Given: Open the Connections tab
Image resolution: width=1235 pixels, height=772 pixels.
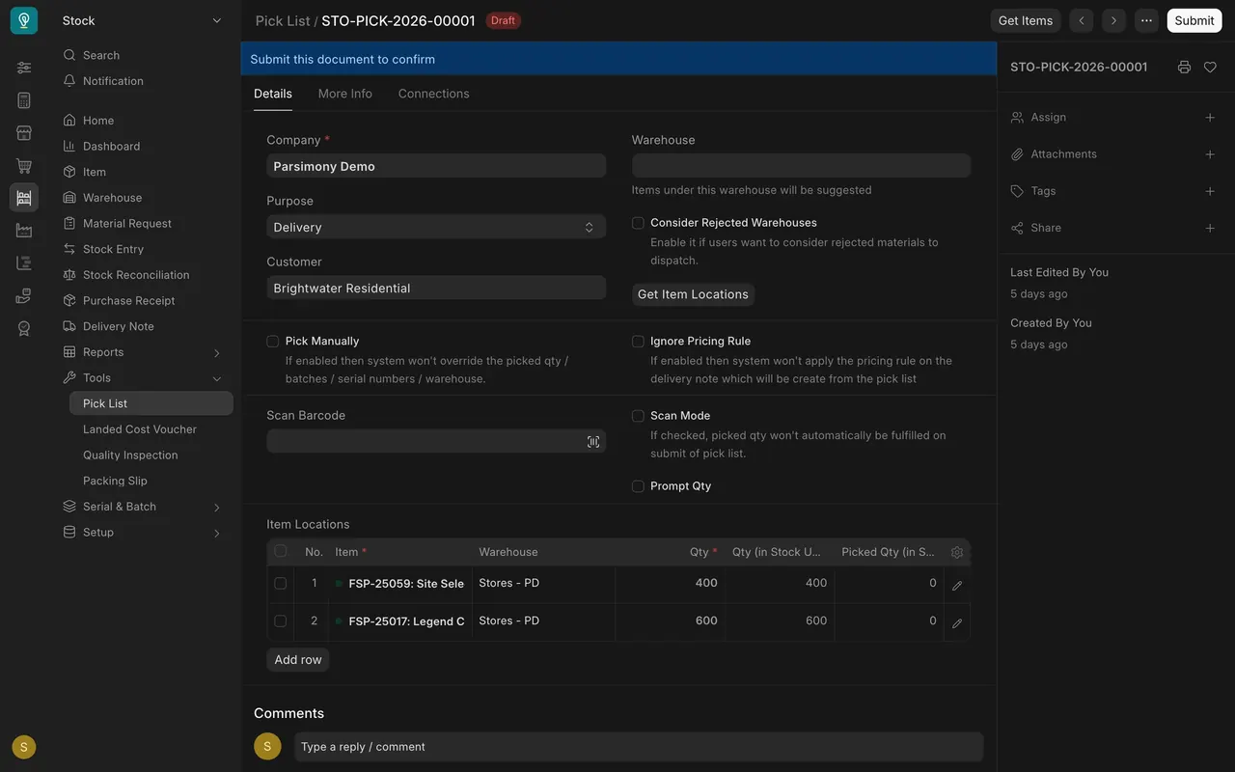Looking at the screenshot, I should (x=434, y=94).
